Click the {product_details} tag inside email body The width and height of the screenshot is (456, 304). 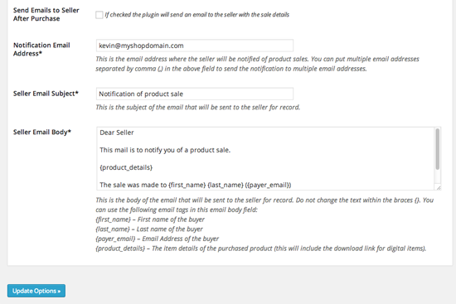(x=126, y=167)
